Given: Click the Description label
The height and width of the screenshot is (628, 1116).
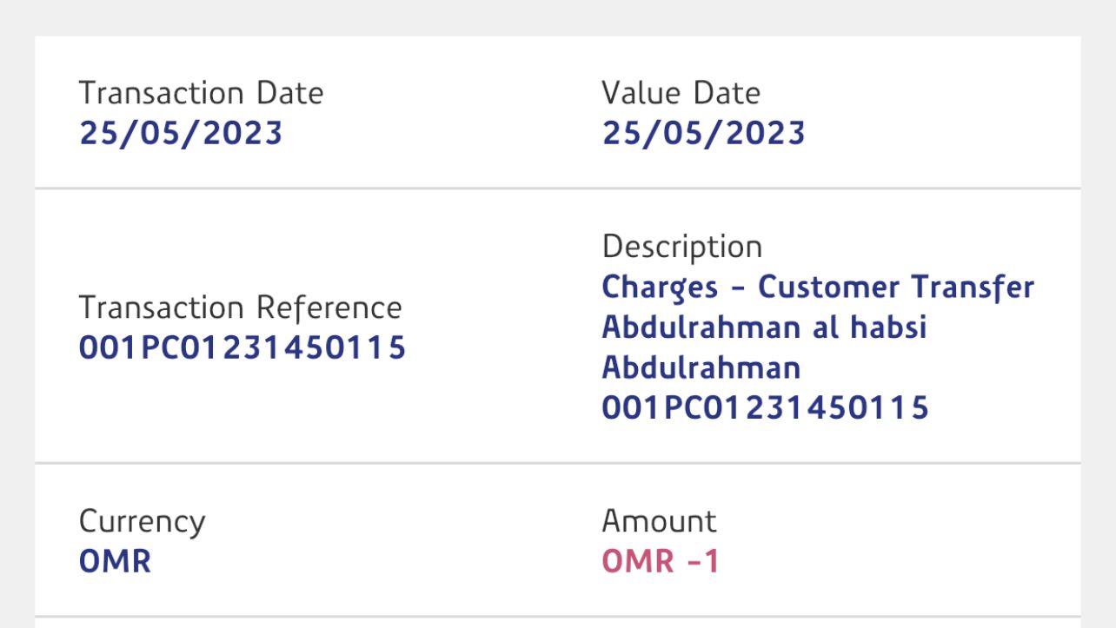Looking at the screenshot, I should (x=681, y=247).
